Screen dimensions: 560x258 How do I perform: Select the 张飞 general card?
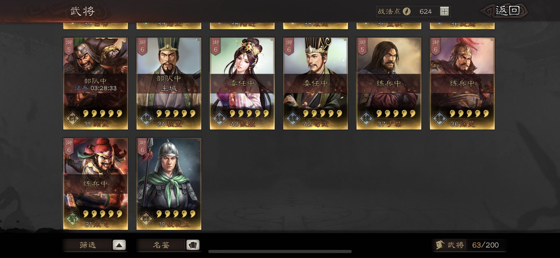coord(96,184)
